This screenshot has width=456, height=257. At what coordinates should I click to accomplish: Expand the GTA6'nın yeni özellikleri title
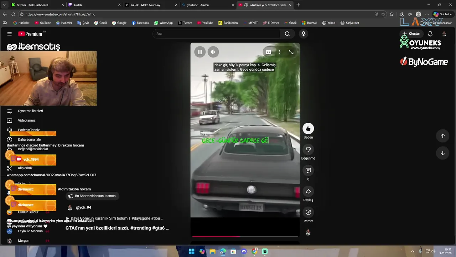tap(117, 228)
